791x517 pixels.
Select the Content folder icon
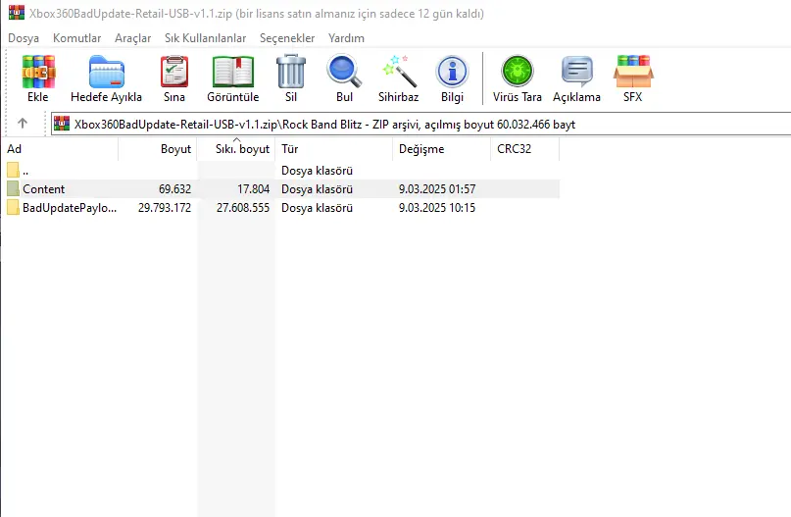(x=13, y=188)
